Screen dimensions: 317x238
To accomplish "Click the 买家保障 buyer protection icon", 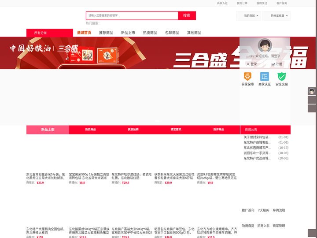I will [x=247, y=76].
